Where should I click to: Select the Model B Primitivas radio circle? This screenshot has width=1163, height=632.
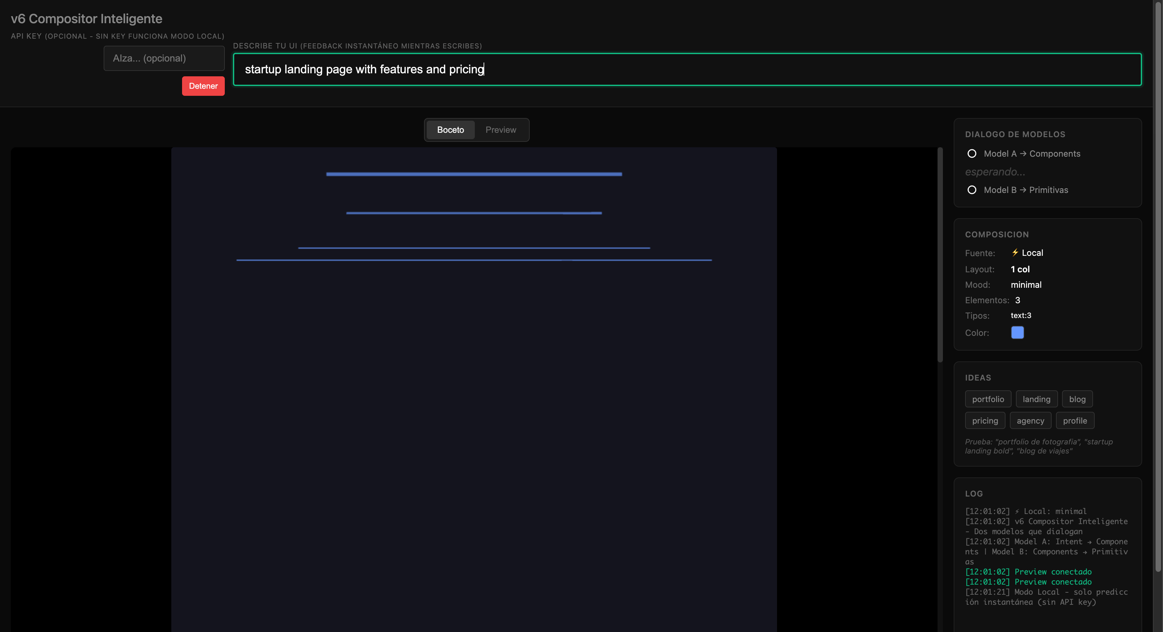pyautogui.click(x=972, y=190)
